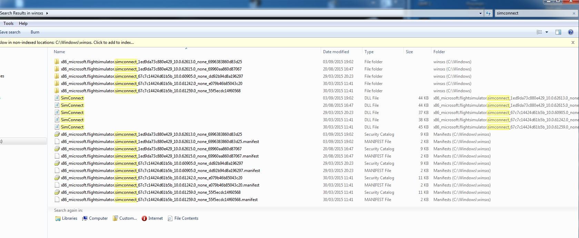
Task: Clear the simconnect search box
Action: [574, 13]
